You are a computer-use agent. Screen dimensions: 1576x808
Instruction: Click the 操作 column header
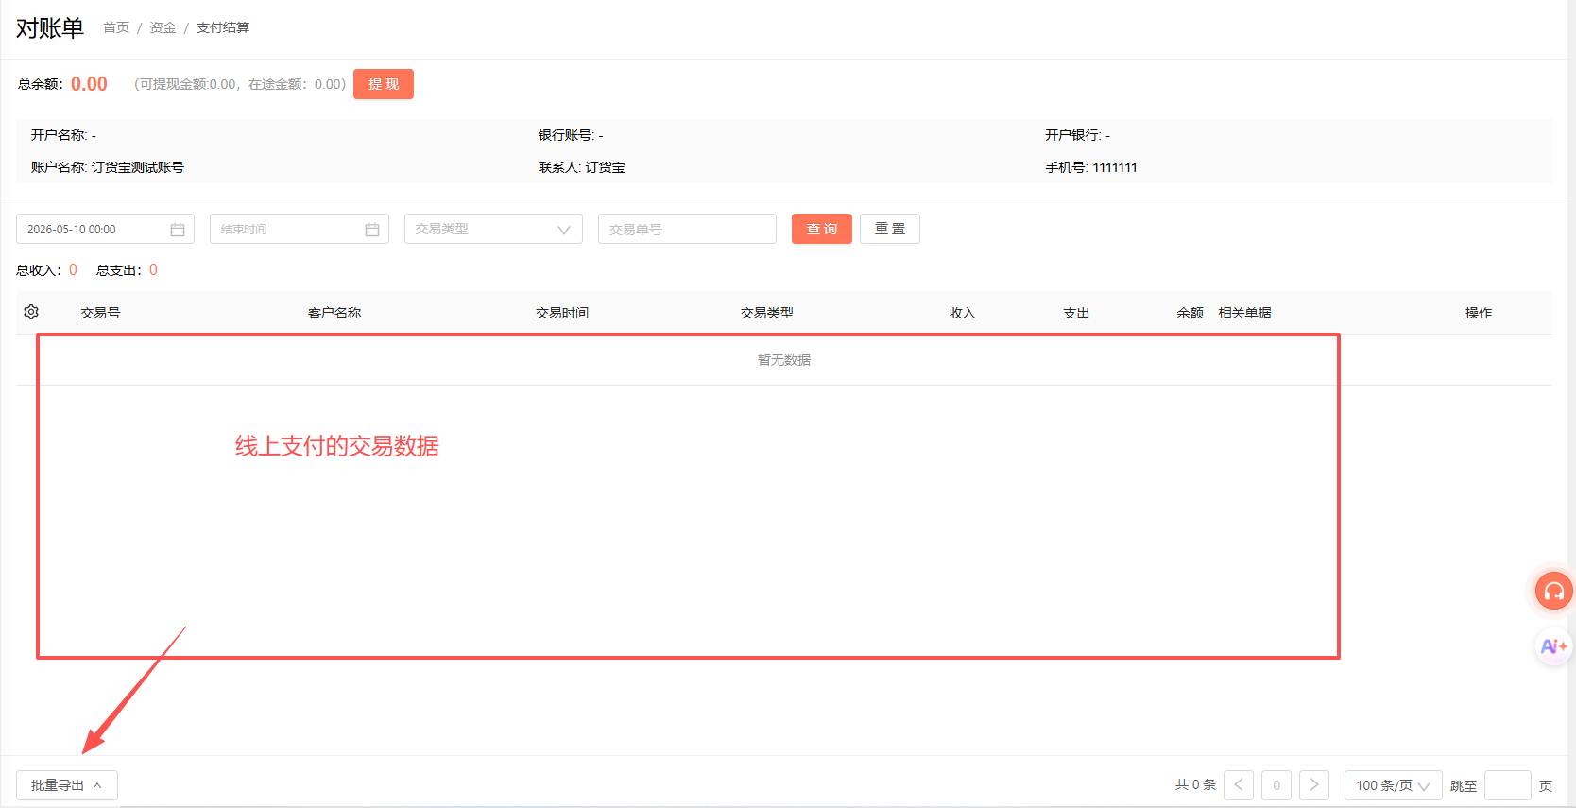(x=1479, y=313)
